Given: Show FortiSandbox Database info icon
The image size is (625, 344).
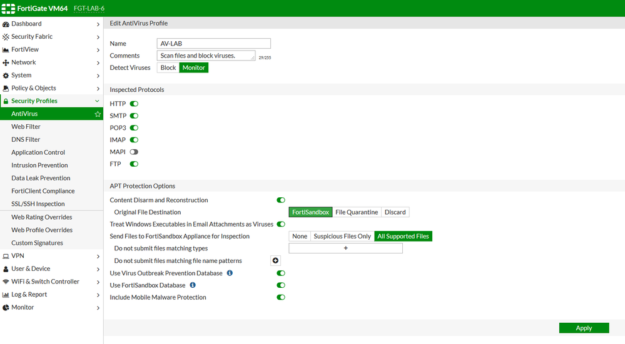Looking at the screenshot, I should click(x=193, y=285).
